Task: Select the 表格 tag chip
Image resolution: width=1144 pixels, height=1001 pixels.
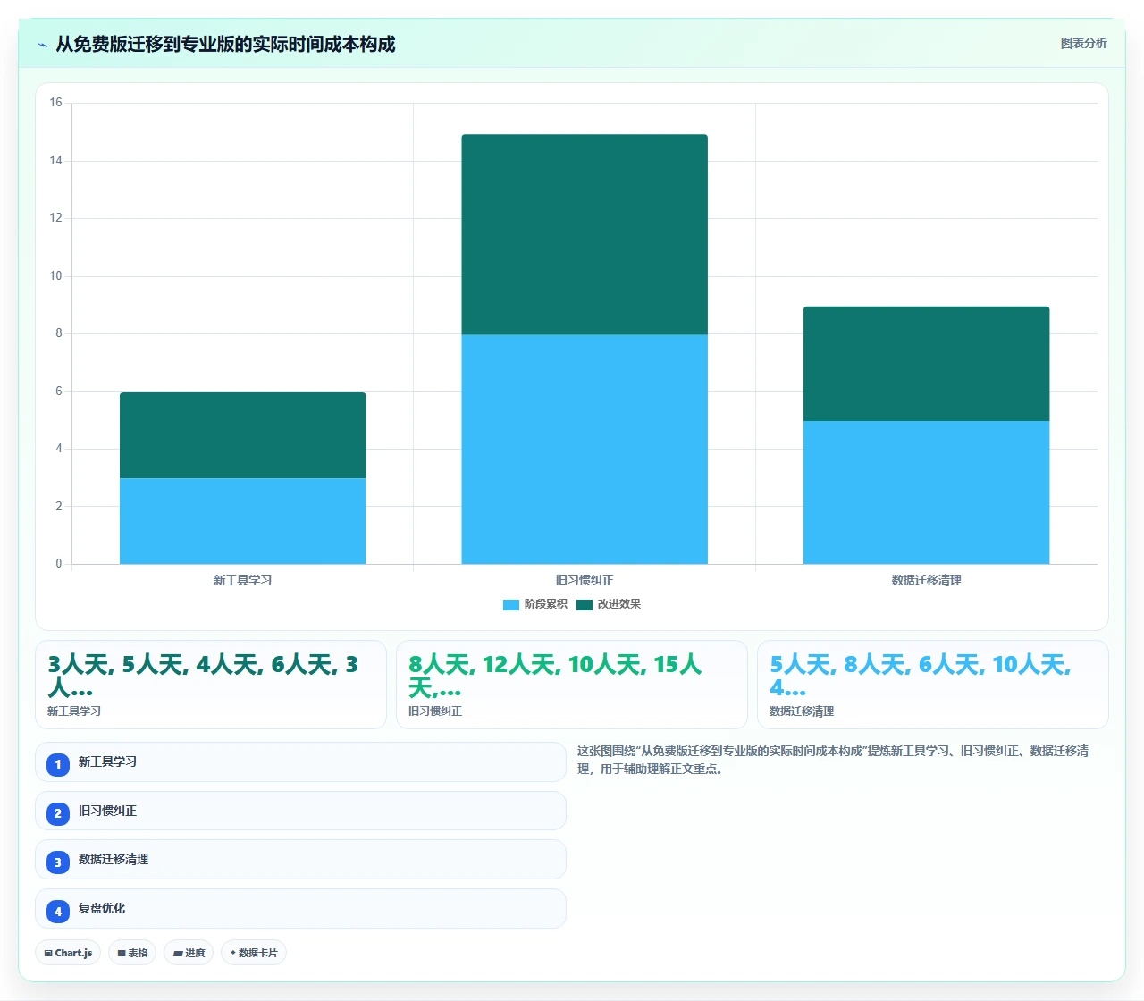Action: (132, 953)
